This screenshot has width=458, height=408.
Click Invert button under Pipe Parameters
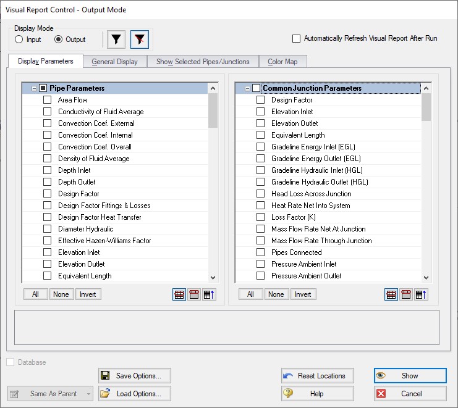(88, 294)
